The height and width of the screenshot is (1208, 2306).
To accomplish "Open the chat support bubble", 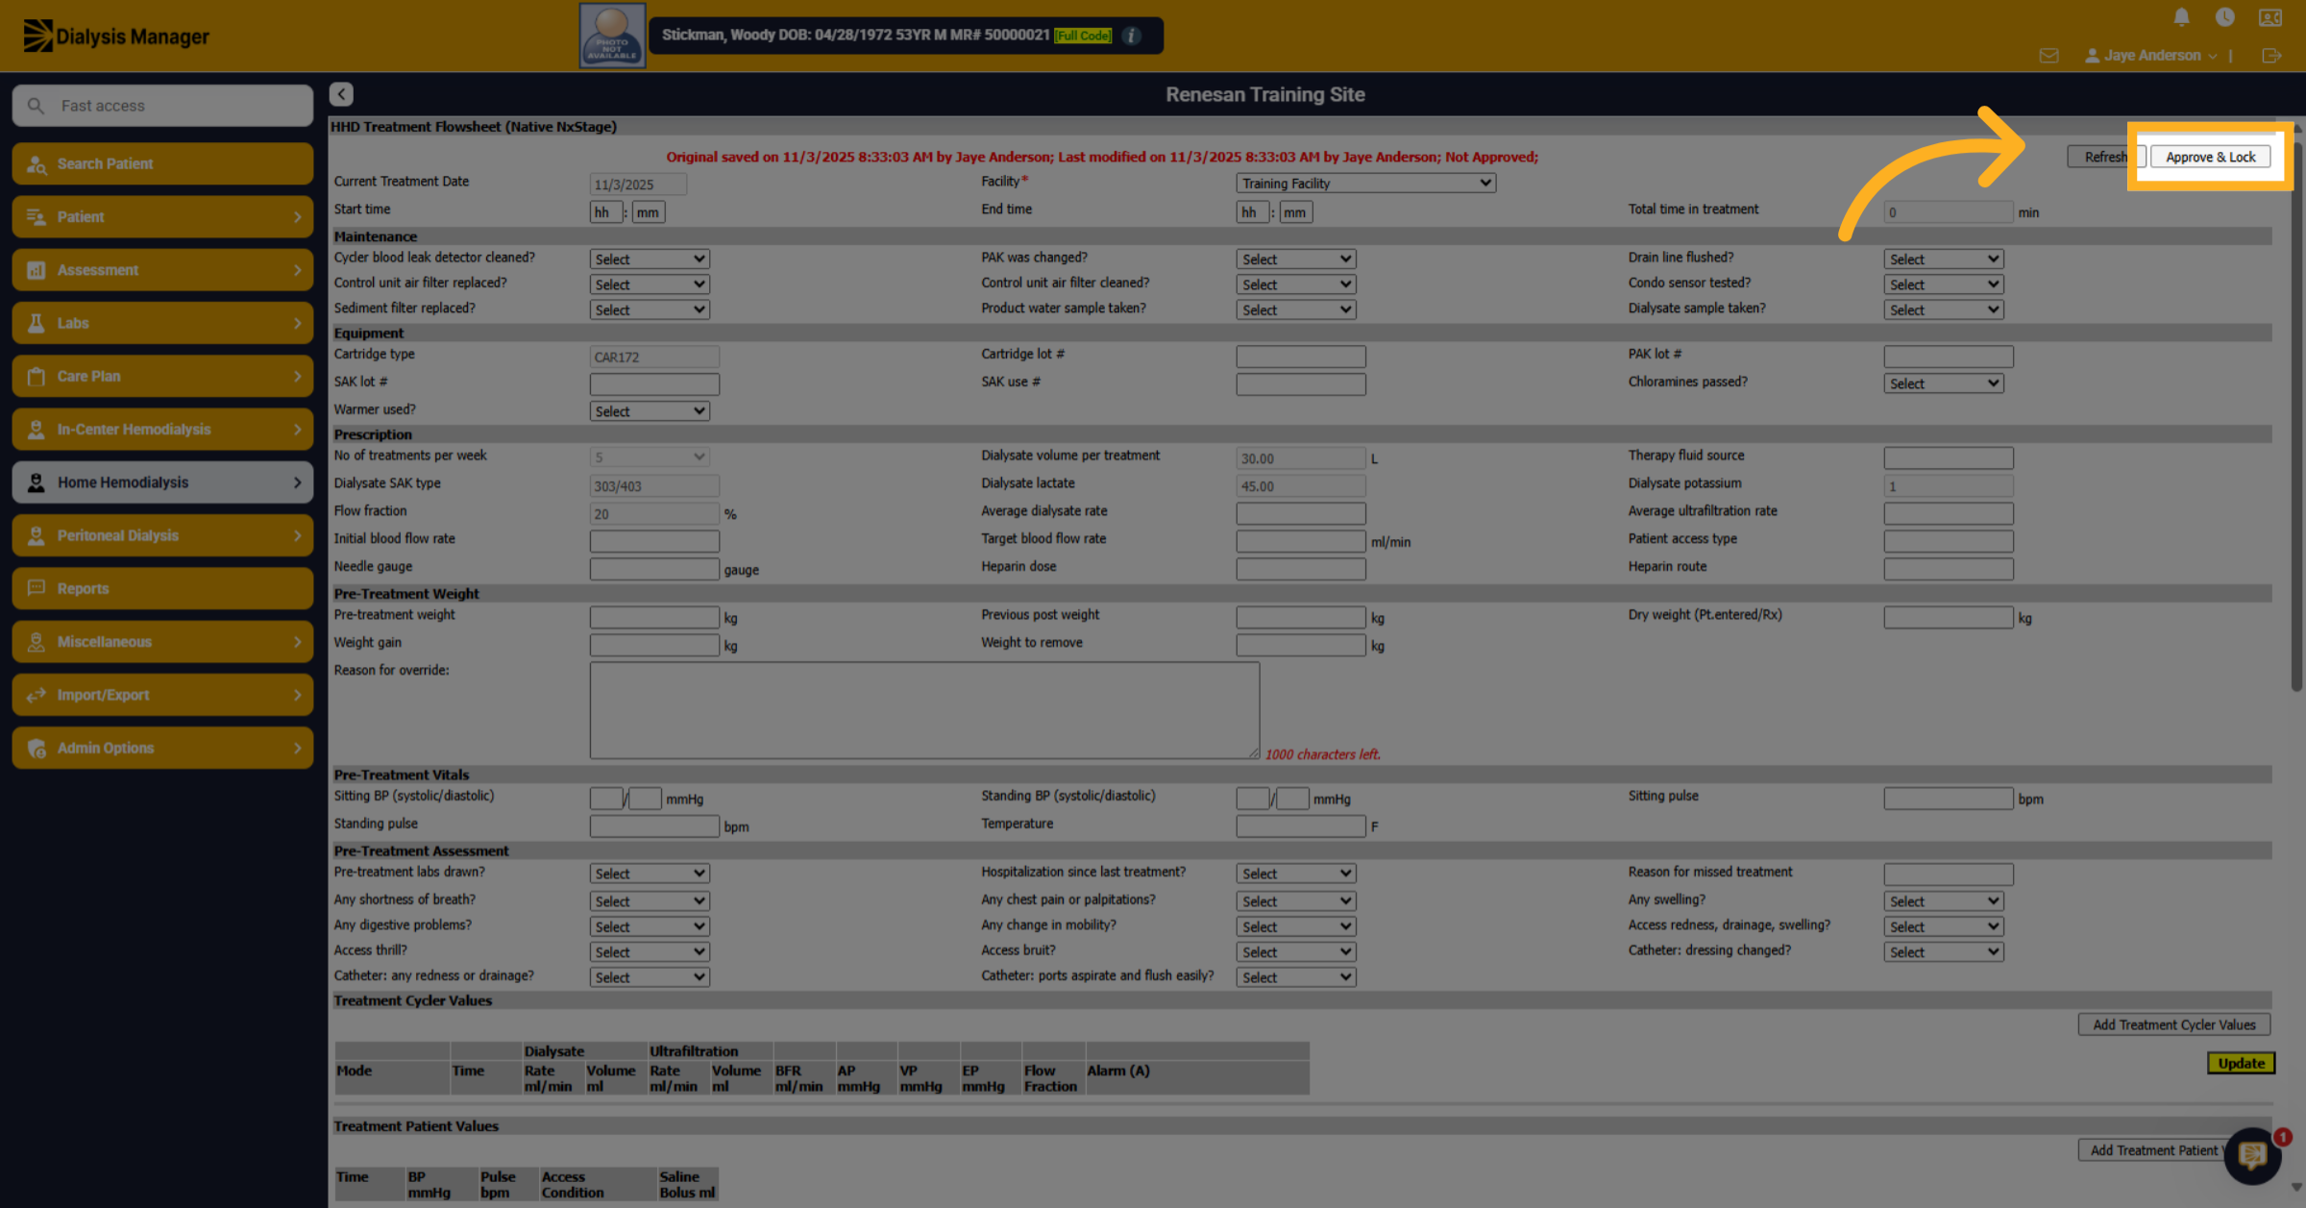I will point(2252,1156).
